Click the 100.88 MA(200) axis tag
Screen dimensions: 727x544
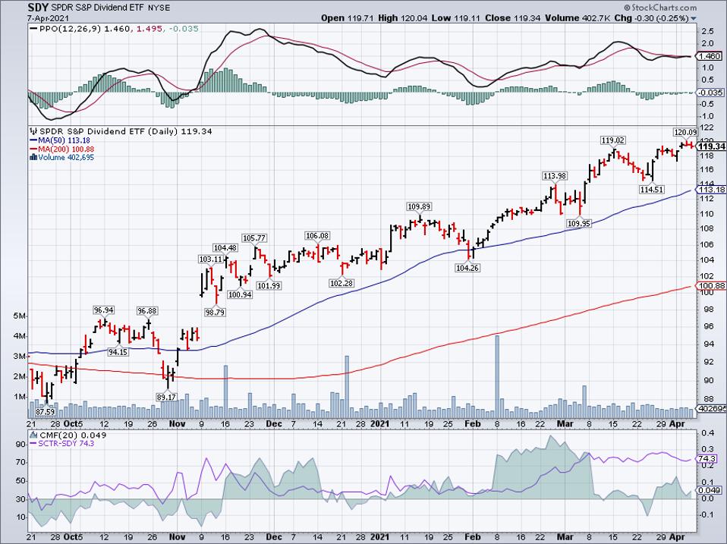pyautogui.click(x=711, y=286)
